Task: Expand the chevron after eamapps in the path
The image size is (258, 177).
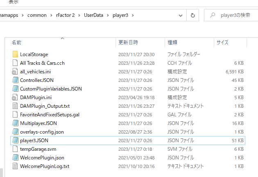Action: tap(23, 15)
